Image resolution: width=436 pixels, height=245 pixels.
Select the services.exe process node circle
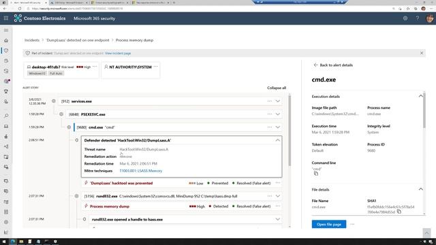[x=54, y=101]
